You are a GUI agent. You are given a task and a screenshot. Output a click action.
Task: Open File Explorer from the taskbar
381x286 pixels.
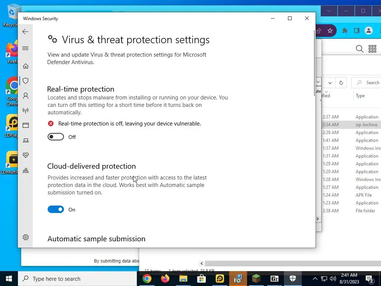click(183, 279)
